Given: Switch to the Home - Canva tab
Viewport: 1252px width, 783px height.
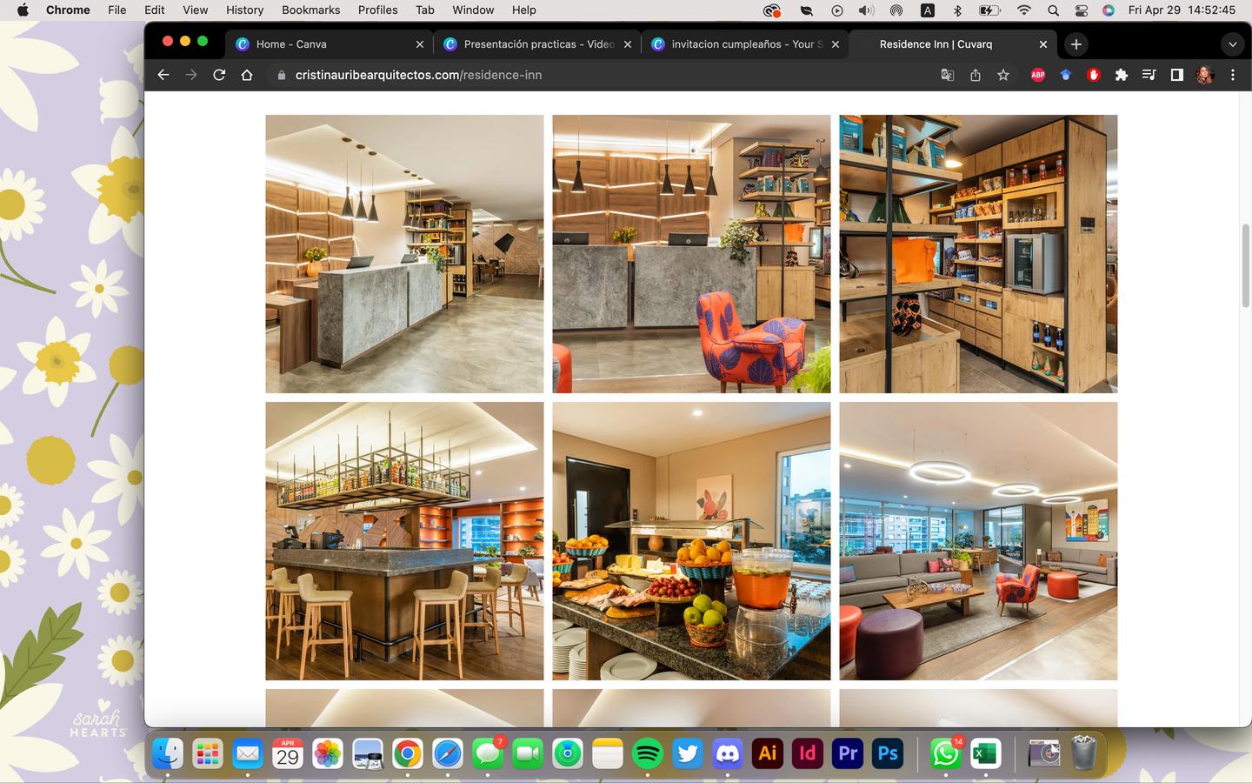Looking at the screenshot, I should point(330,44).
